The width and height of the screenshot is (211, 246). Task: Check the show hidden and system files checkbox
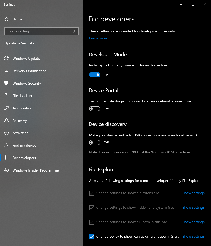pos(92,207)
